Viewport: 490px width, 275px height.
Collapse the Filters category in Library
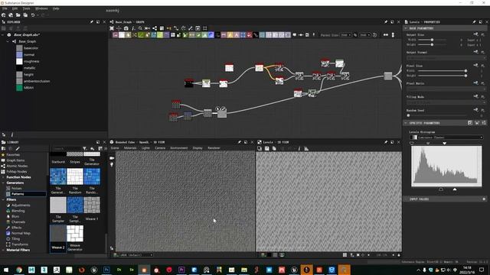click(x=3, y=199)
